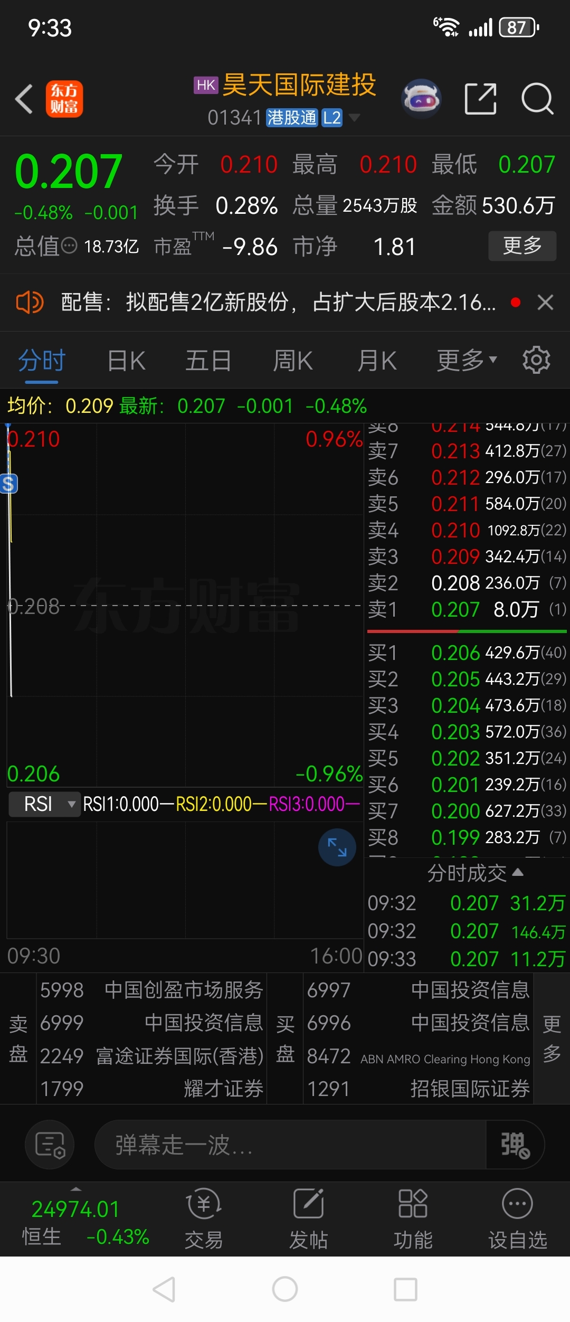Expand stock selector triangle beside L2
This screenshot has height=1322, width=570.
355,117
